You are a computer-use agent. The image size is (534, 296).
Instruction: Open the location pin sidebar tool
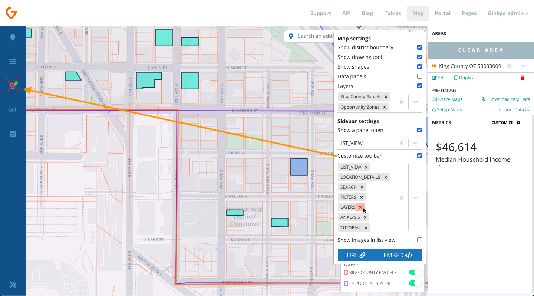point(13,37)
